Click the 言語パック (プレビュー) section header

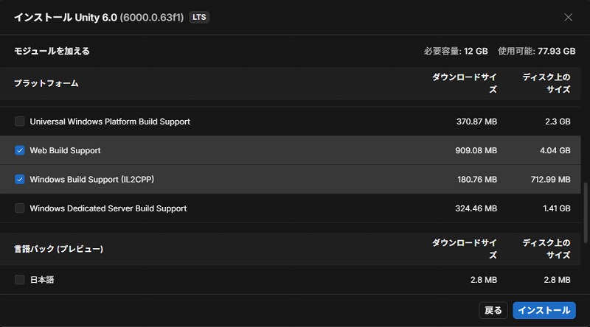point(58,249)
